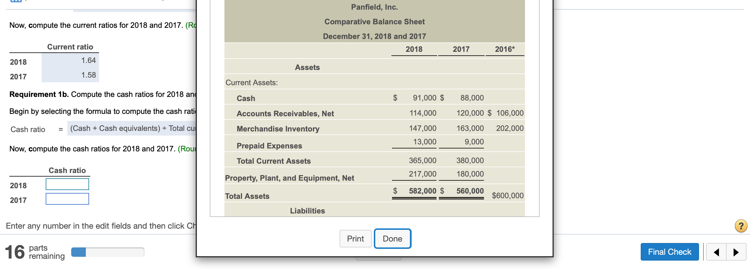Click the parts remaining progress bar
Viewport: 750px width, 272px height.
[108, 252]
